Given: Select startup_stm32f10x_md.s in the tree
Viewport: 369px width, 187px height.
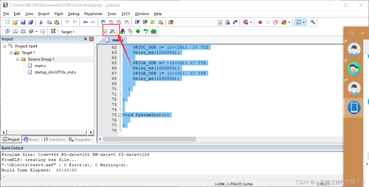Looking at the screenshot, I should (55, 72).
